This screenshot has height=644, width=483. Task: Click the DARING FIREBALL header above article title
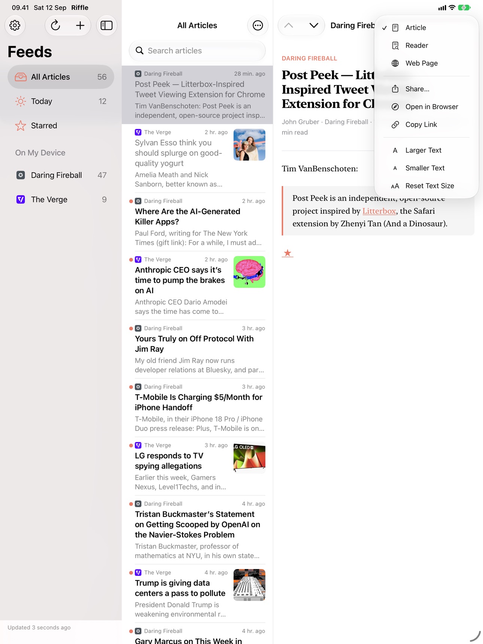[309, 58]
